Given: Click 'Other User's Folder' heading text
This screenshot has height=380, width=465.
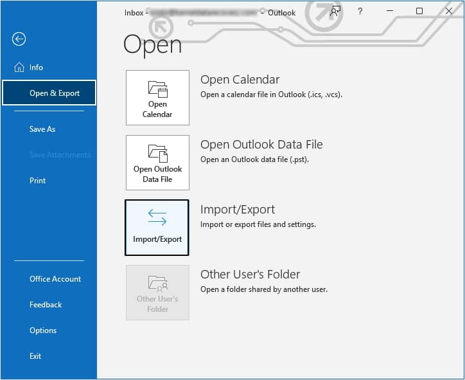Looking at the screenshot, I should pos(250,275).
